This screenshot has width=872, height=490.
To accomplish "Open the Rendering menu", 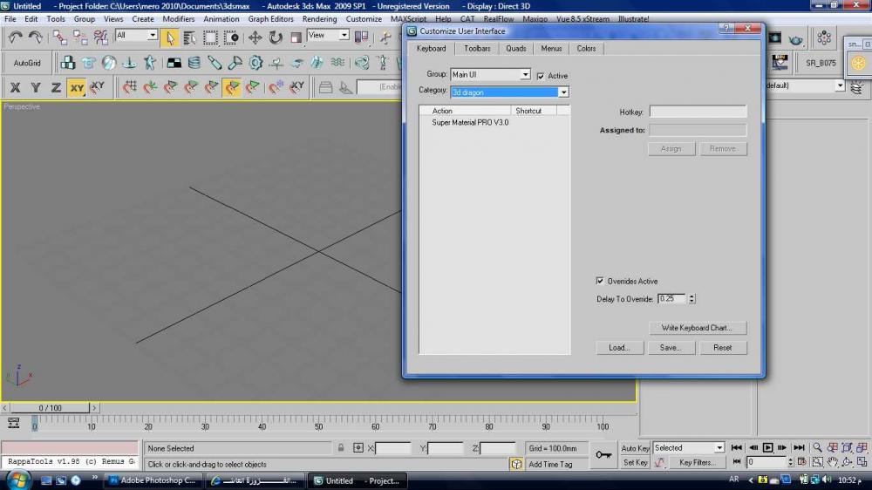I will (319, 19).
